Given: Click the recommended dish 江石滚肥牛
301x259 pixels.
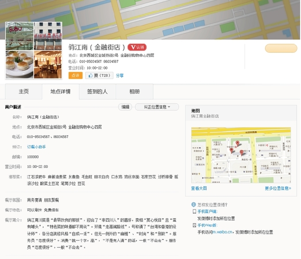Looking at the screenshot, I should point(36,177).
